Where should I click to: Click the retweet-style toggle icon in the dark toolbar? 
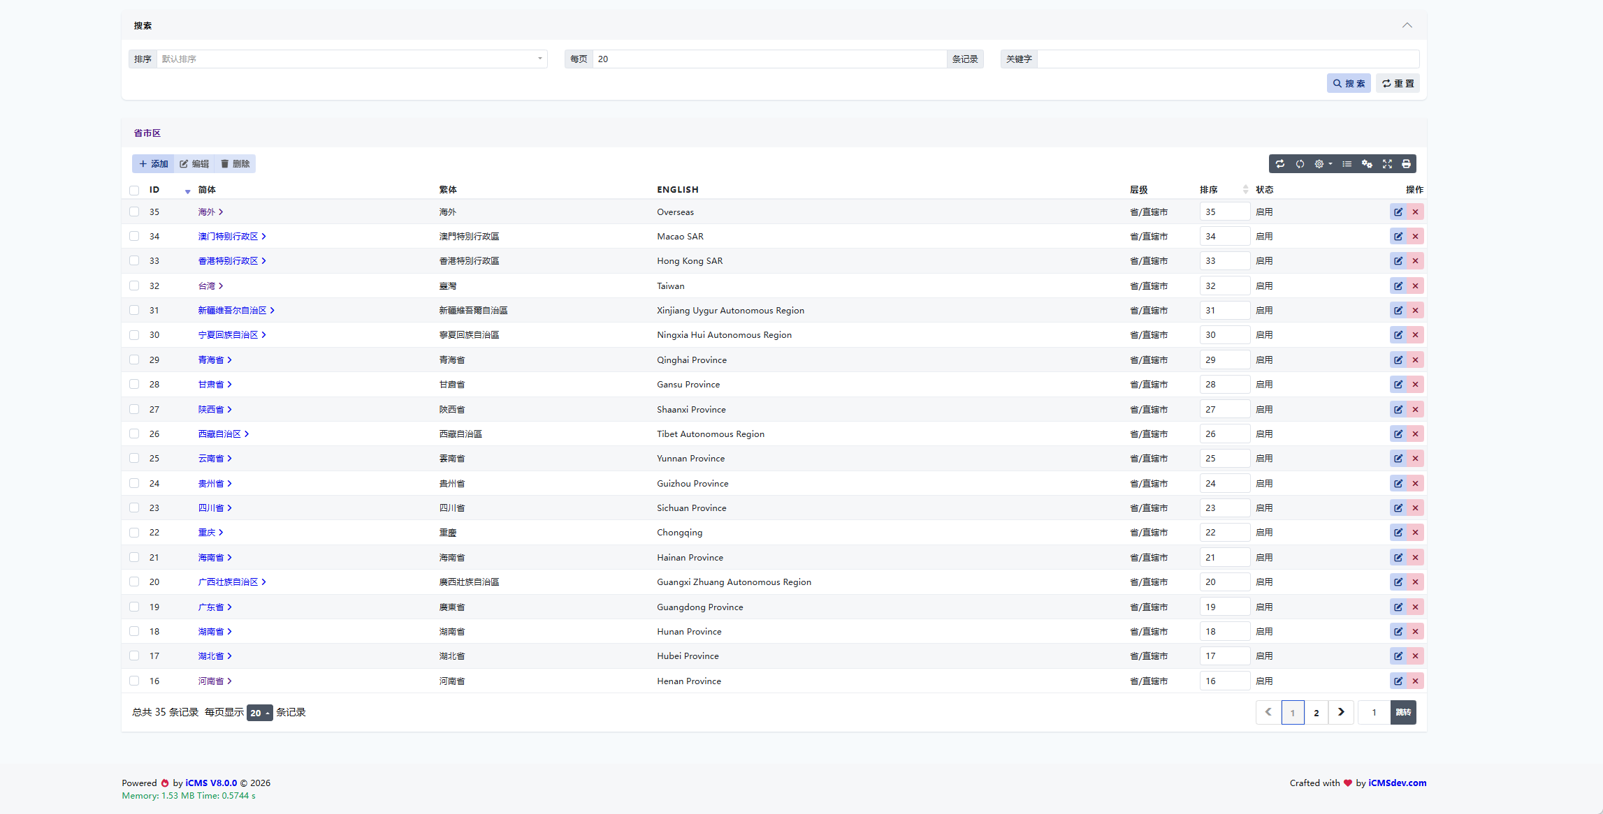click(x=1280, y=164)
